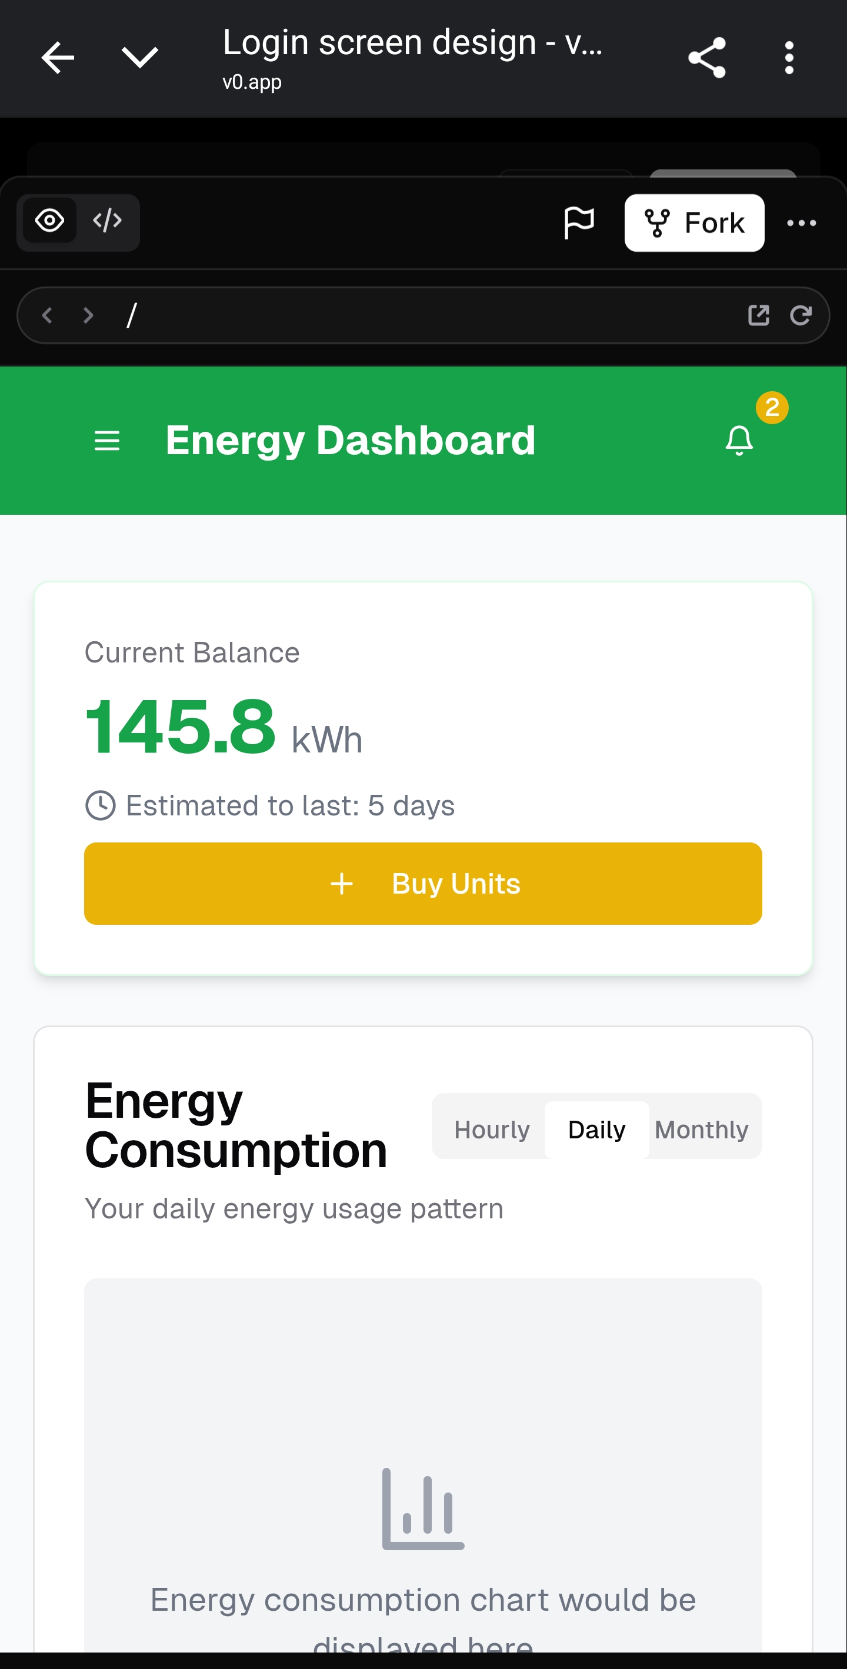Fork this v0 project
Image resolution: width=847 pixels, height=1669 pixels.
(x=694, y=223)
